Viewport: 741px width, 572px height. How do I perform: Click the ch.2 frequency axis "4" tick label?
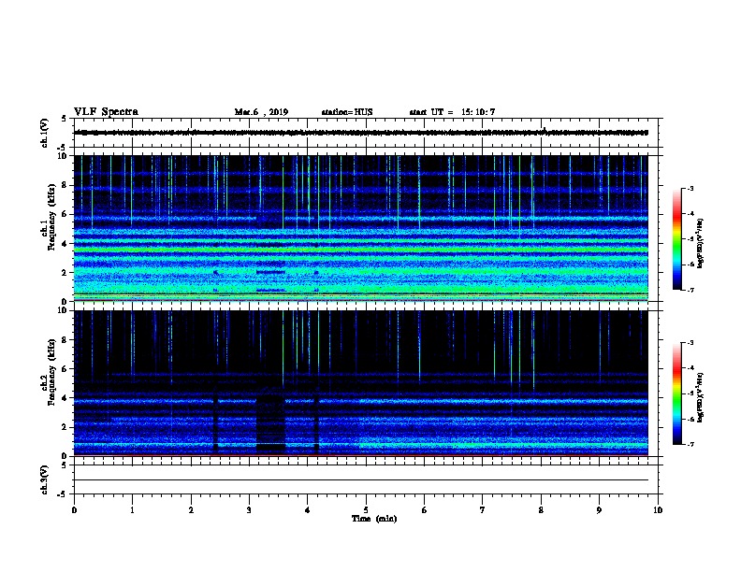tap(65, 398)
